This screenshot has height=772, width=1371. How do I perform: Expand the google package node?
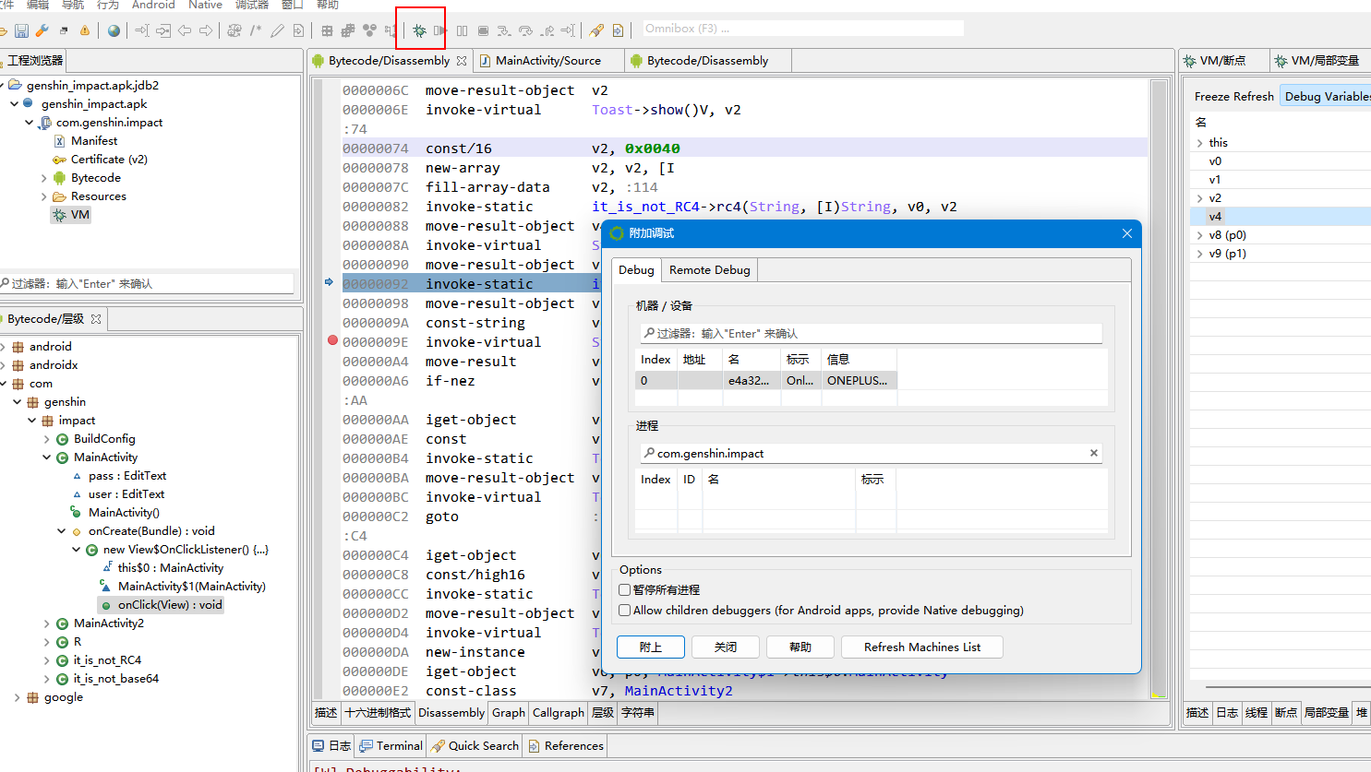click(x=18, y=697)
